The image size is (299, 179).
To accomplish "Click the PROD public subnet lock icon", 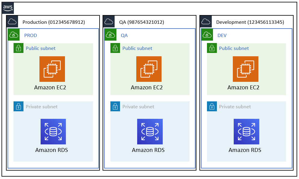I will click(x=18, y=48).
